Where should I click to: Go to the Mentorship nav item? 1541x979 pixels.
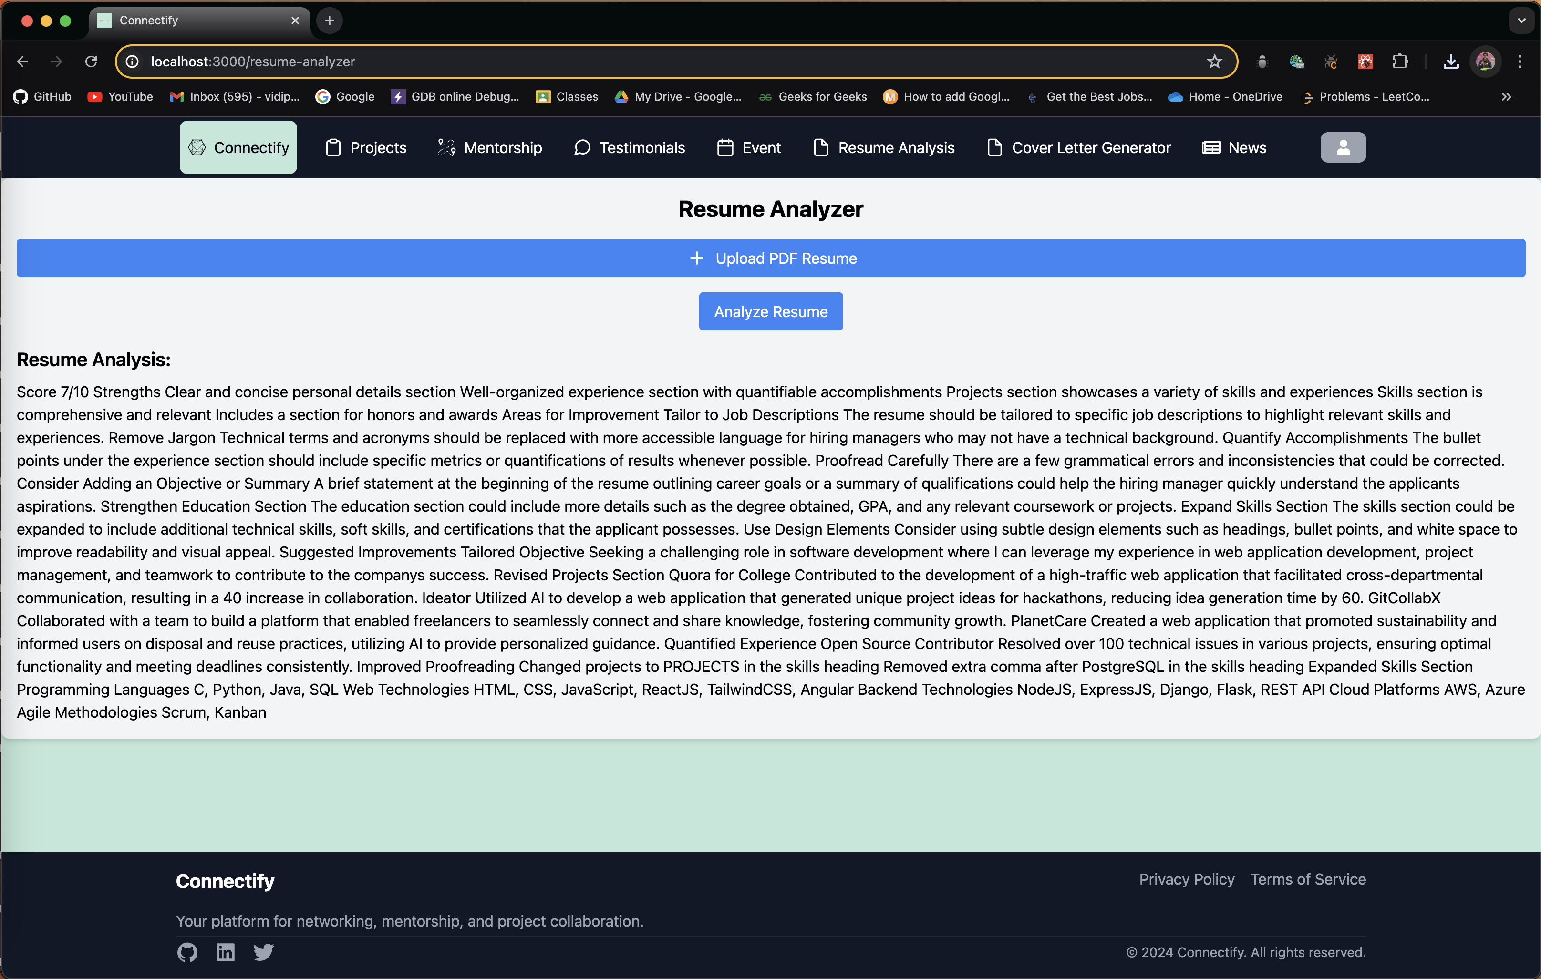coord(490,148)
